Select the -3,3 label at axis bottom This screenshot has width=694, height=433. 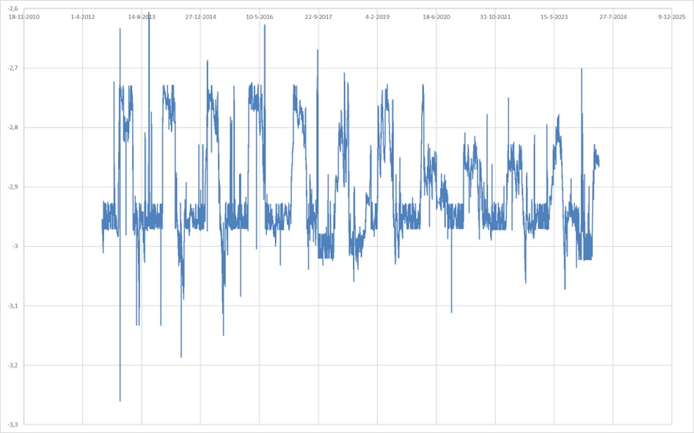point(12,424)
